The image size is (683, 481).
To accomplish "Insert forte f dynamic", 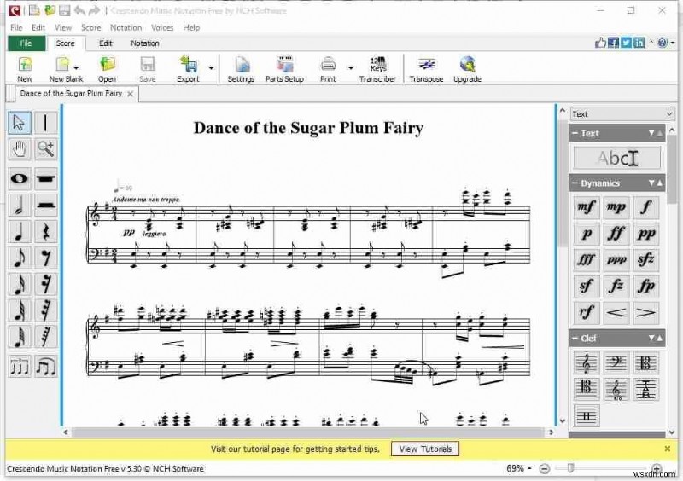I will (646, 207).
